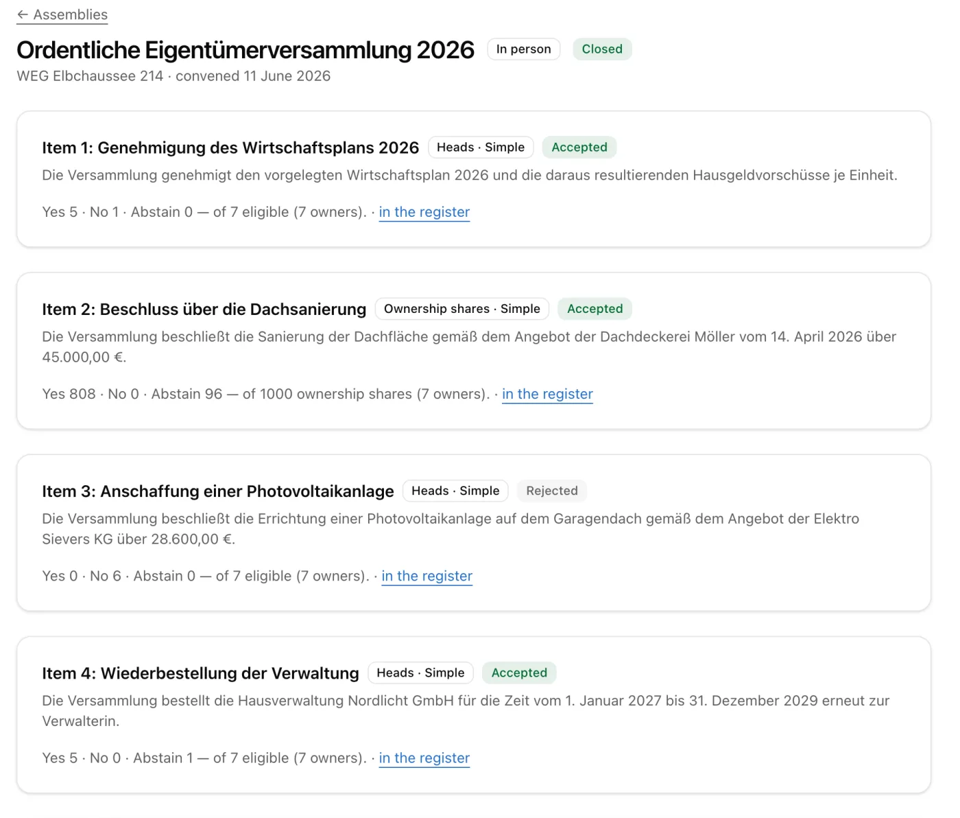Click the 'Closed' status badge

(x=602, y=49)
